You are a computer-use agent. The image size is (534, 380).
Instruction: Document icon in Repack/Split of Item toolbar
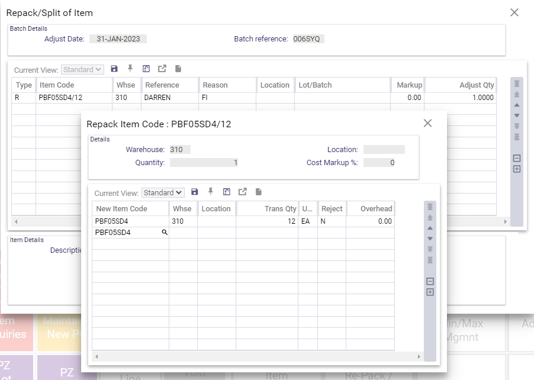coord(178,69)
